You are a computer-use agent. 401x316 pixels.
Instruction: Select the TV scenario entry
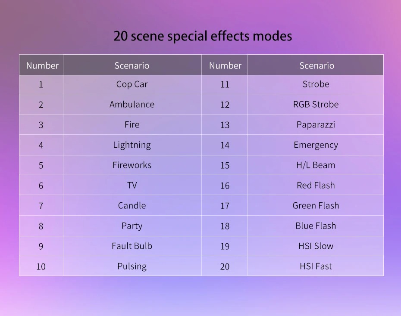click(132, 186)
